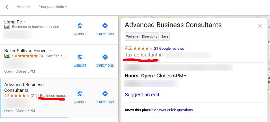This screenshot has height=122, width=270.
Task: Get directions to Baker Sullivan Hoover
Action: pyautogui.click(x=105, y=57)
